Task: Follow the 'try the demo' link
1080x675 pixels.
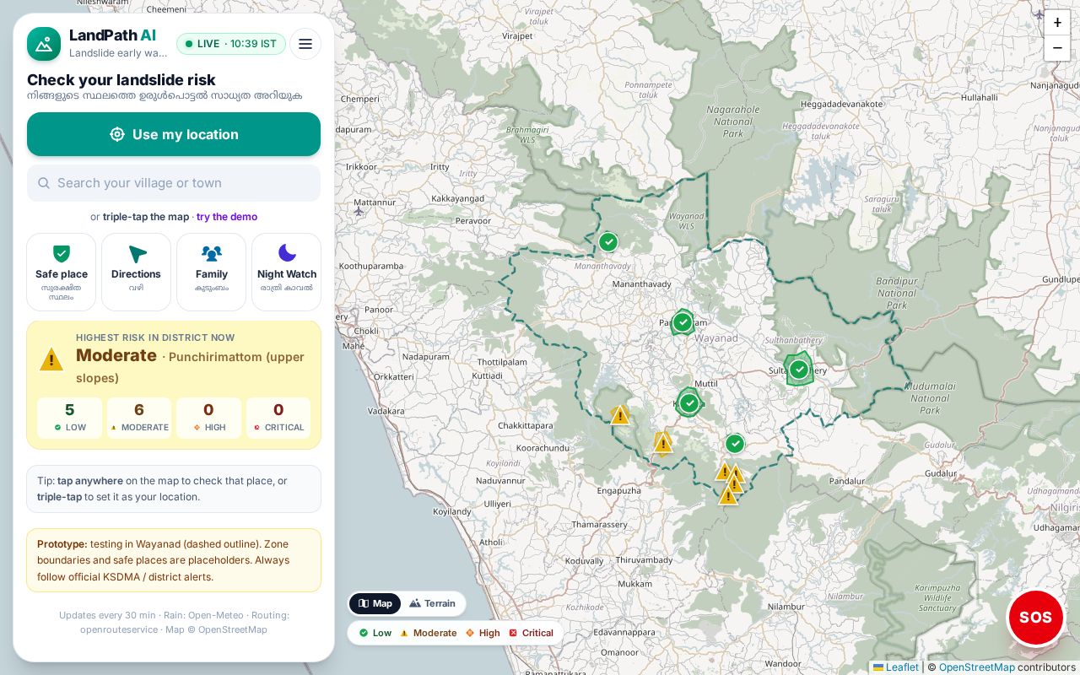Action: [227, 217]
